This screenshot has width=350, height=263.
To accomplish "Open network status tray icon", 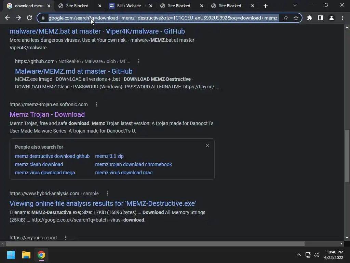I will click(308, 255).
